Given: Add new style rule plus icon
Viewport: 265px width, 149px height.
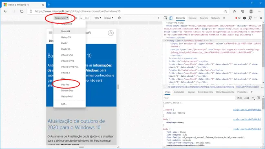Looking at the screenshot, I should click(253, 98).
